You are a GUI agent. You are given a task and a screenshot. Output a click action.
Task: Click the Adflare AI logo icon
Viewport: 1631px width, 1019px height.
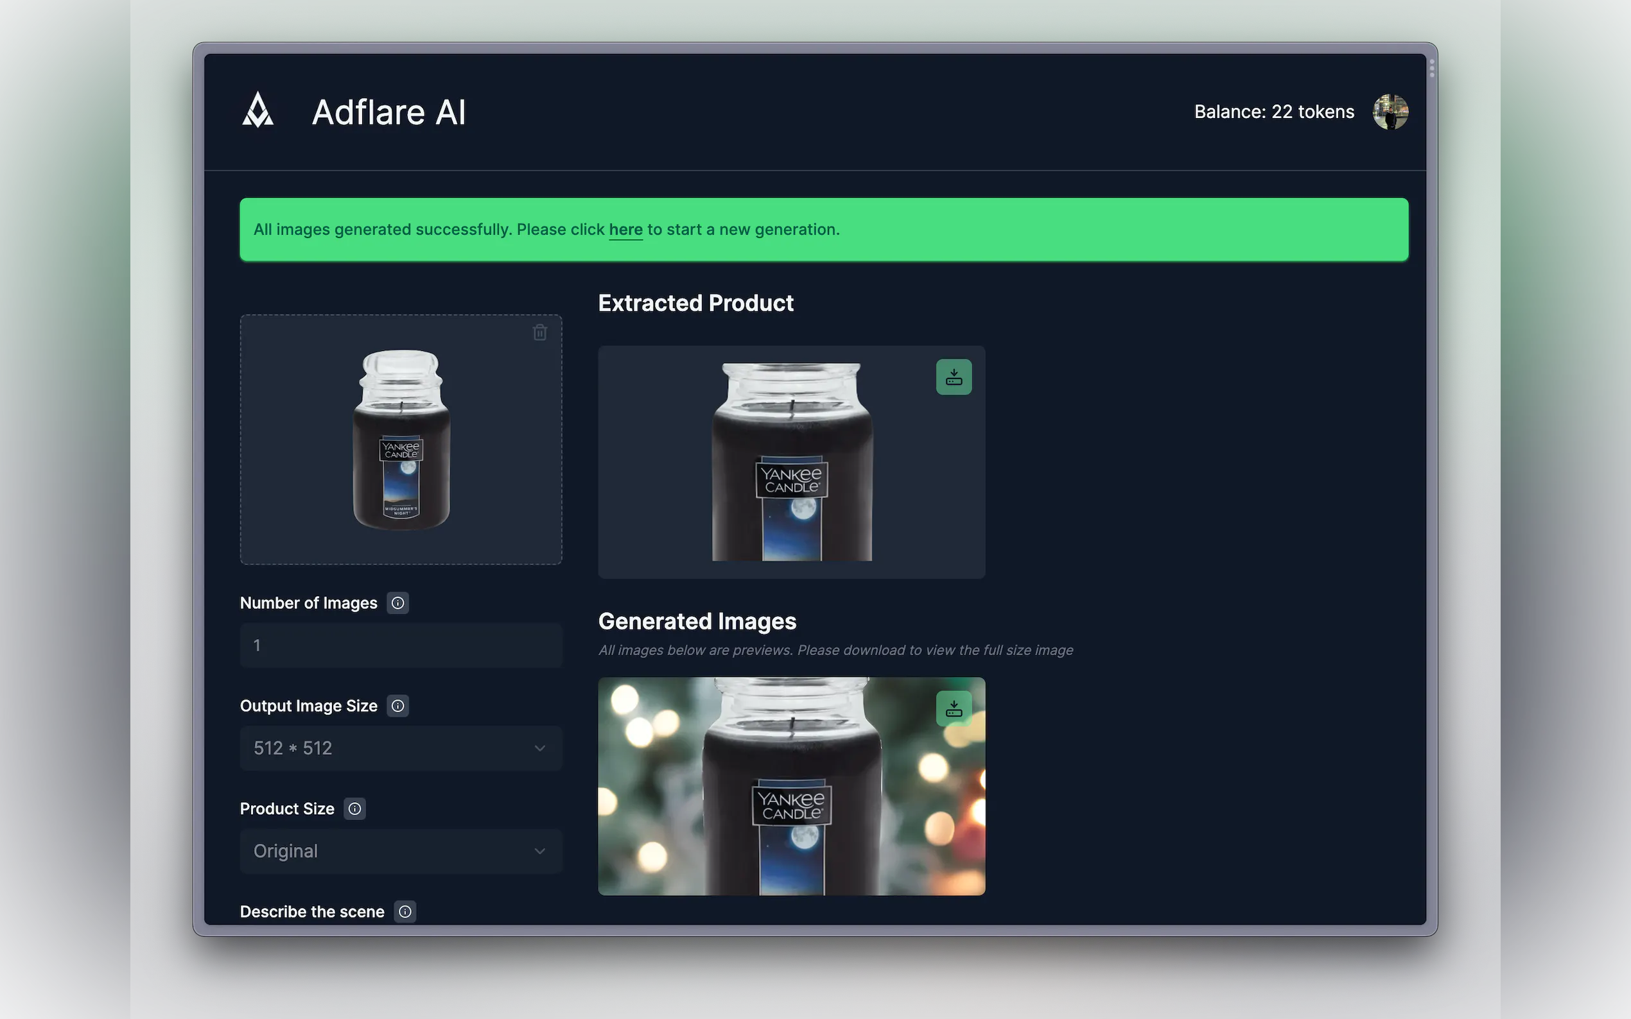pos(257,110)
